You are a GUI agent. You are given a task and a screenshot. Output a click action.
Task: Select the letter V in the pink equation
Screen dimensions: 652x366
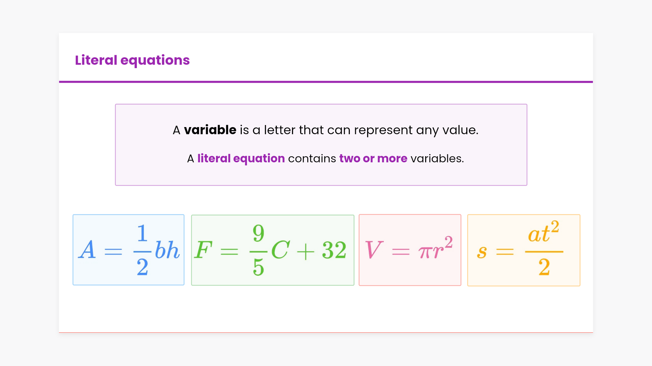pyautogui.click(x=374, y=250)
